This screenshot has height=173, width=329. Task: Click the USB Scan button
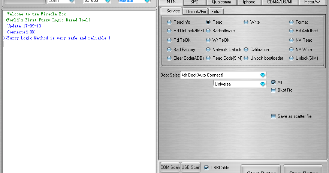(191, 167)
